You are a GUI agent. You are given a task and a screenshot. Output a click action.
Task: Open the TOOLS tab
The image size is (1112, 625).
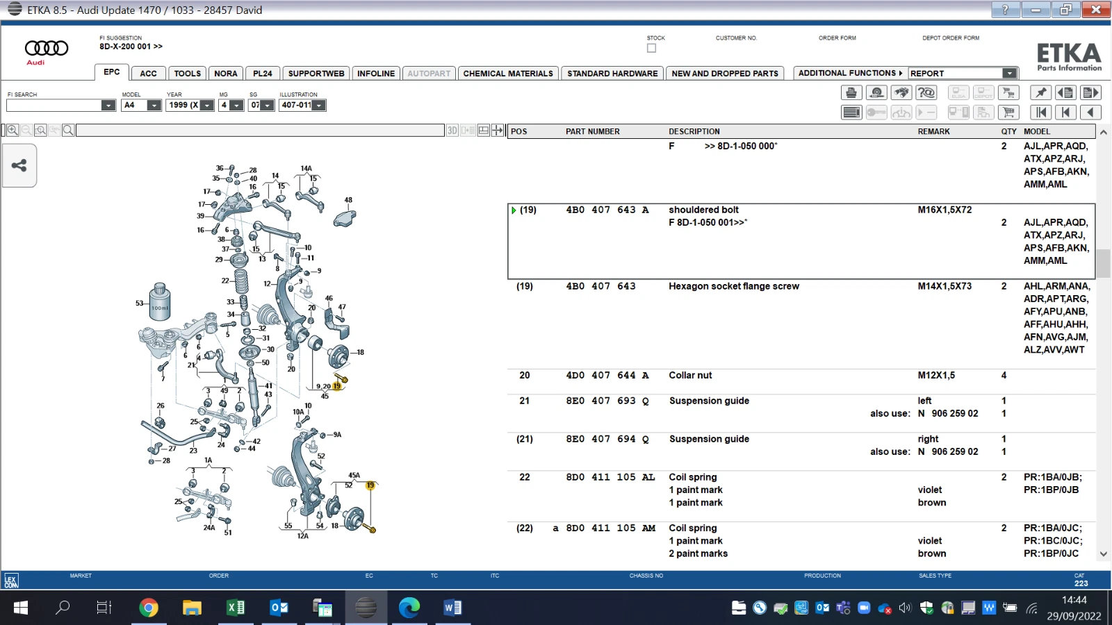[187, 73]
